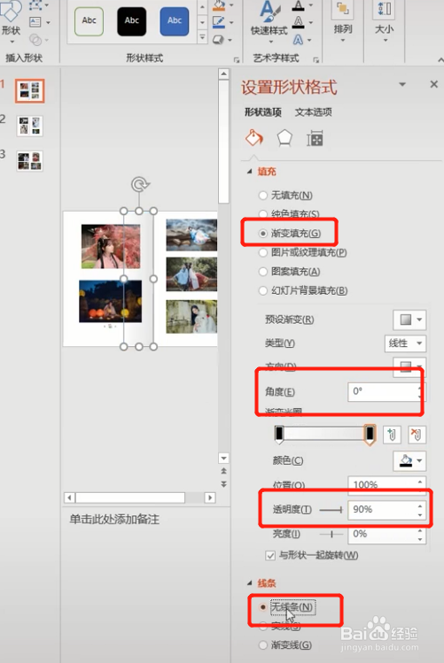Click the Transparency 90% value field

point(382,510)
